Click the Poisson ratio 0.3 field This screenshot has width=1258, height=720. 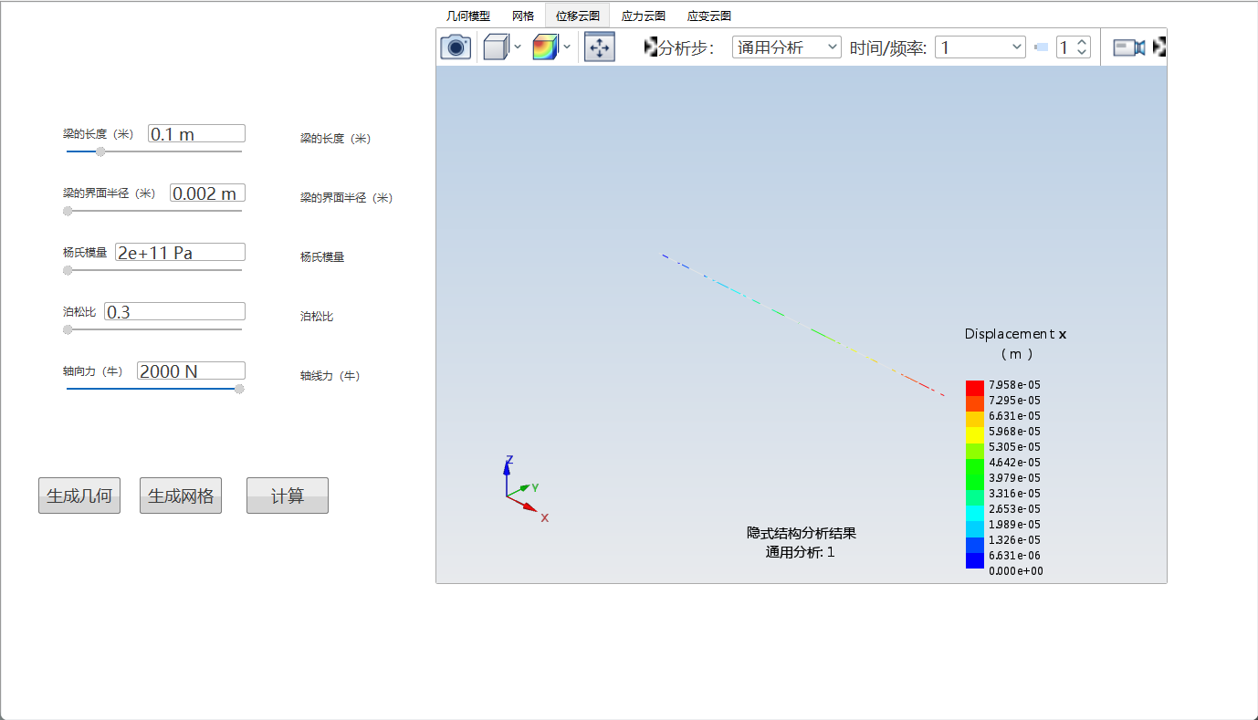coord(174,311)
